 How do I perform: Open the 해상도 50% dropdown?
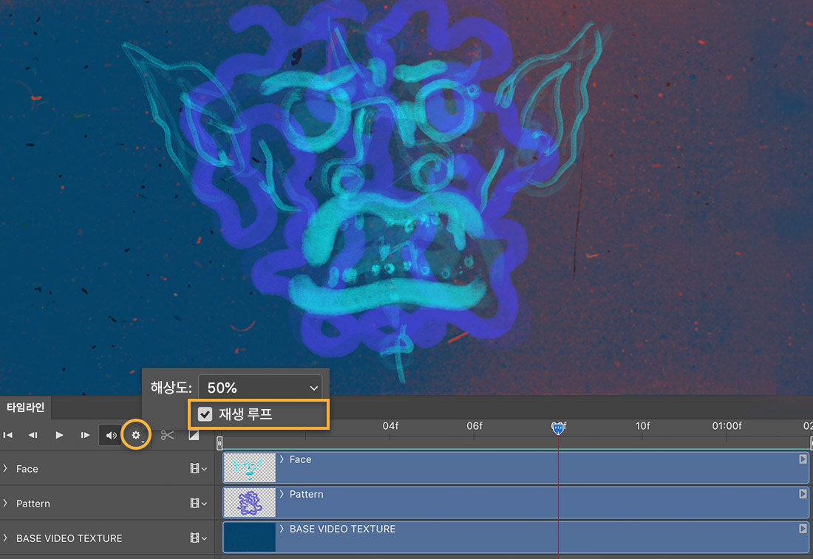pos(261,388)
